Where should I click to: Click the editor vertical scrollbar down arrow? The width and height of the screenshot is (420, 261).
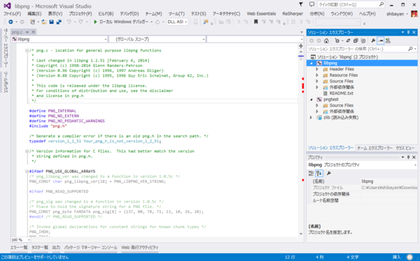(x=301, y=234)
